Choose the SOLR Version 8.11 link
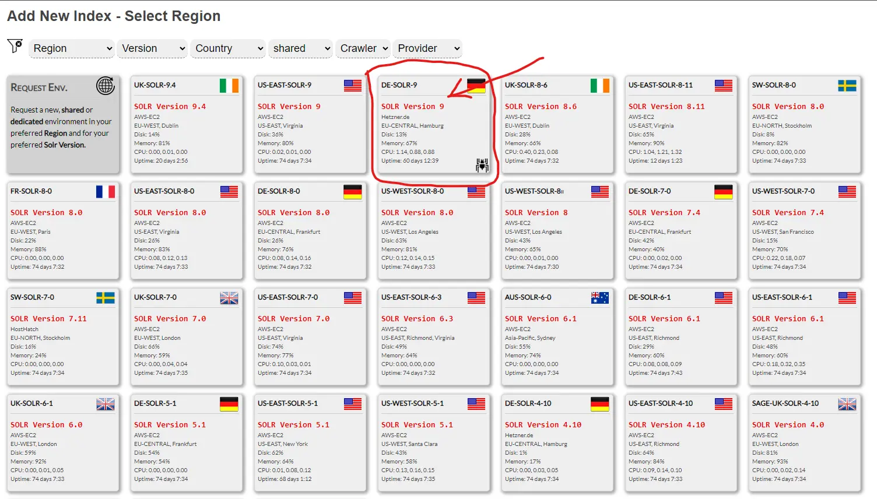The image size is (877, 499). click(666, 107)
